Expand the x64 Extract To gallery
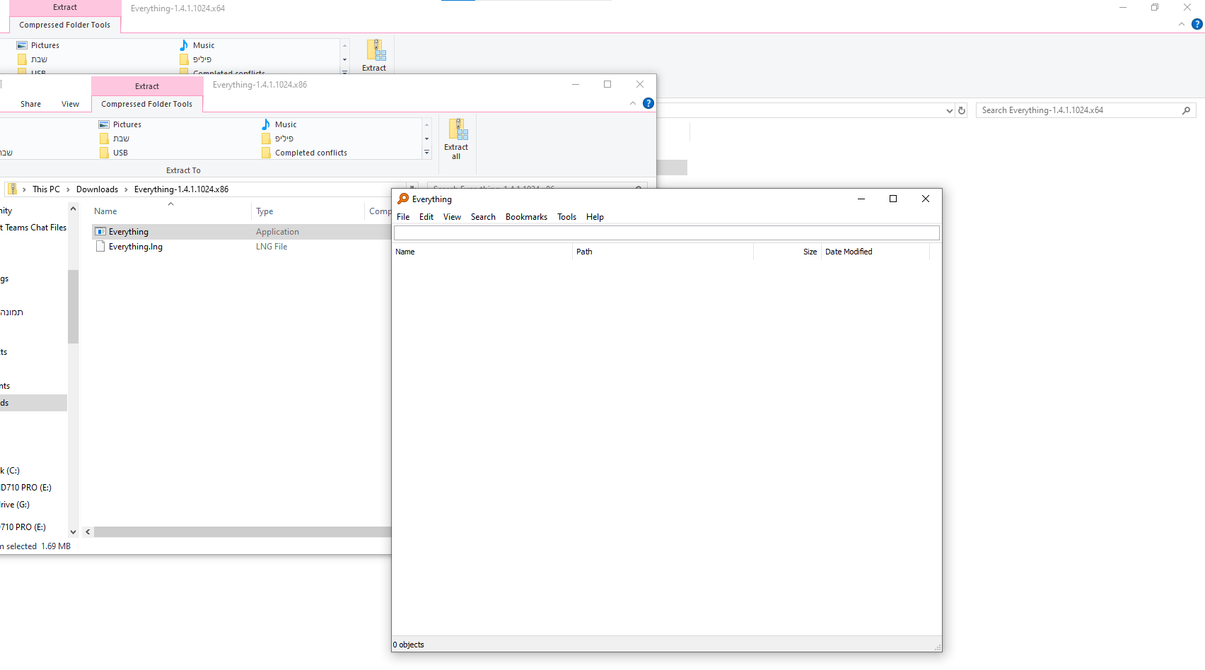The width and height of the screenshot is (1205, 670). tap(344, 71)
